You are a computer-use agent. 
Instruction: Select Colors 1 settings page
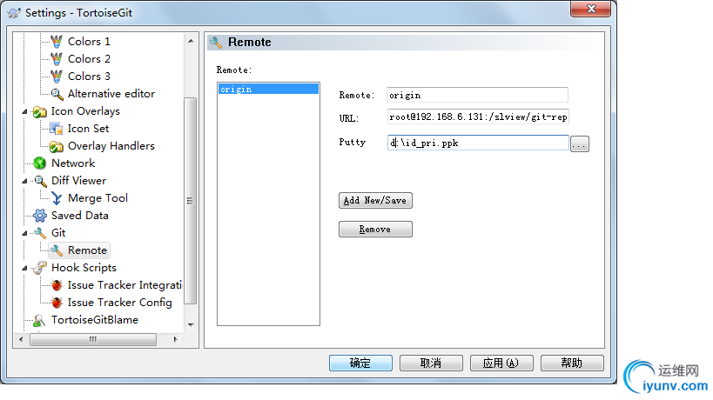[x=89, y=42]
